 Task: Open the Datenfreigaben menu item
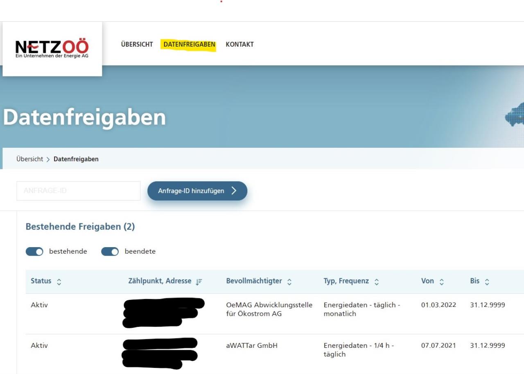tap(189, 45)
